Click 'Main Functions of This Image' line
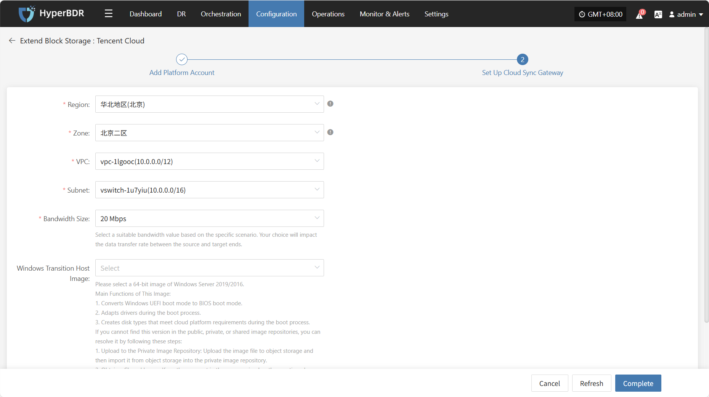 tap(133, 293)
